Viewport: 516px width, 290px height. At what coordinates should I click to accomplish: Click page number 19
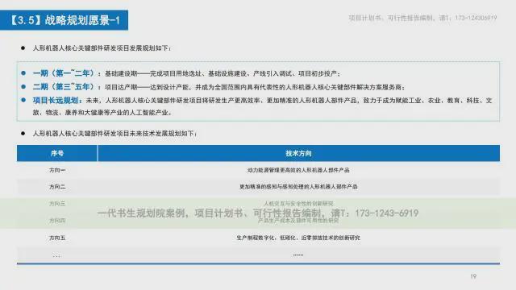[473, 276]
